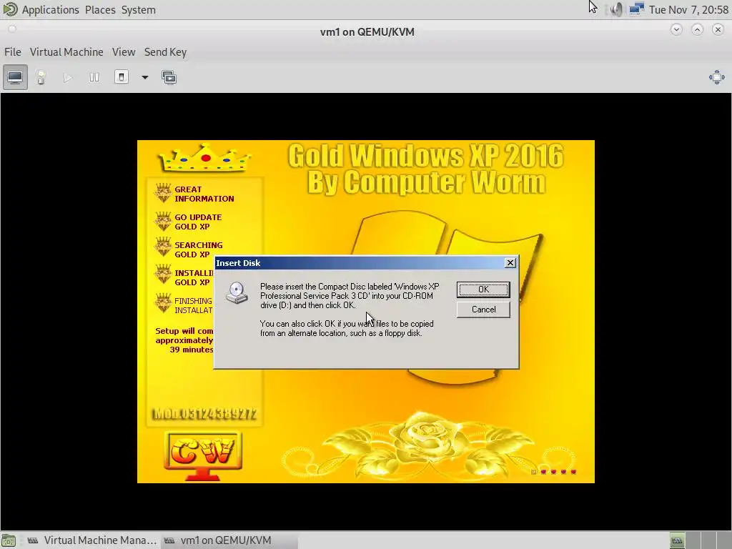The width and height of the screenshot is (732, 549).
Task: Click the clock showing Tue Nov 7, 20:58
Action: coord(688,10)
